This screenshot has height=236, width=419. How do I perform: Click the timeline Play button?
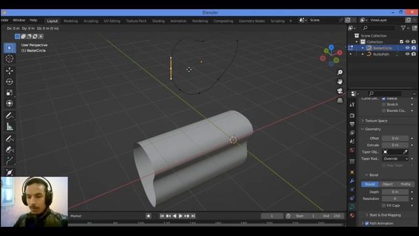[181, 216]
